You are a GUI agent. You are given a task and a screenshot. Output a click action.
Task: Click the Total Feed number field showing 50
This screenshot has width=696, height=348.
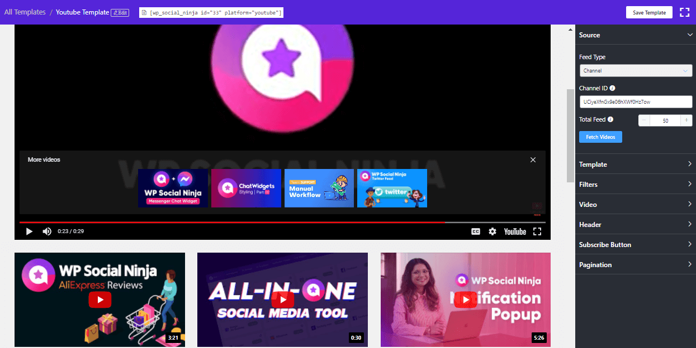pyautogui.click(x=665, y=120)
